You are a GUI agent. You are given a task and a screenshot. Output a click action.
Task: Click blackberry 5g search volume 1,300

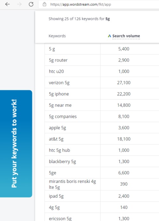point(124,162)
